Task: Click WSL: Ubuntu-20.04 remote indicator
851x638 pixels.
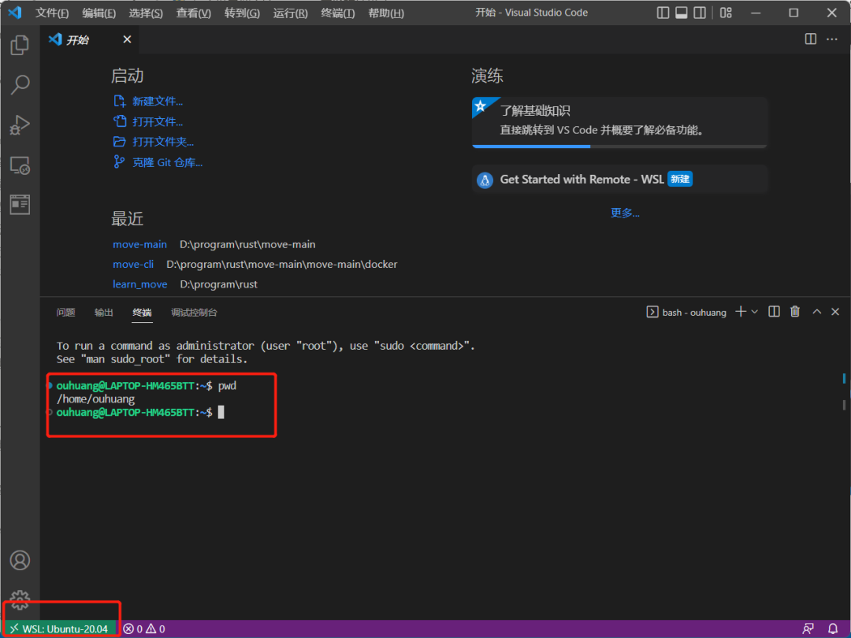Action: pos(58,629)
